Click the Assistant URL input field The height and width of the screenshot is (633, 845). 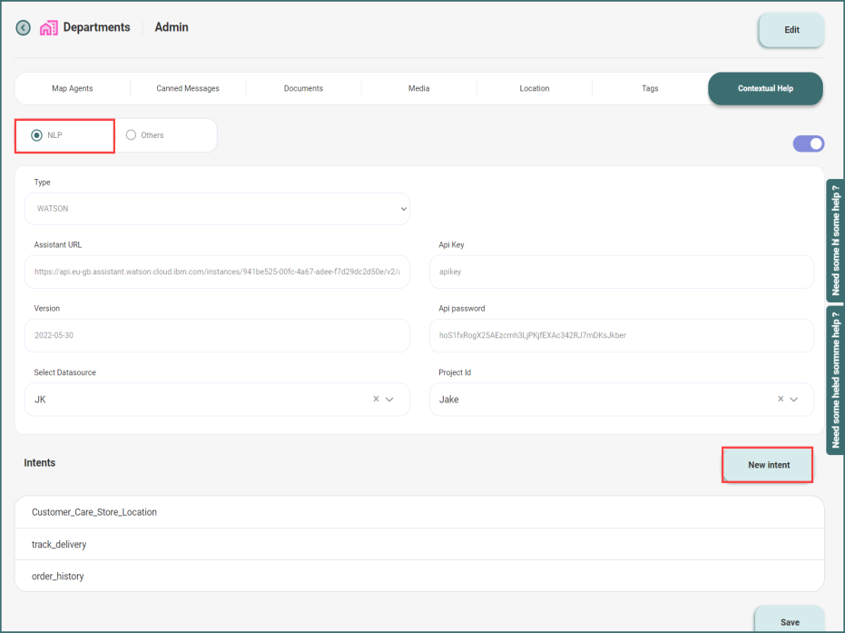(217, 272)
